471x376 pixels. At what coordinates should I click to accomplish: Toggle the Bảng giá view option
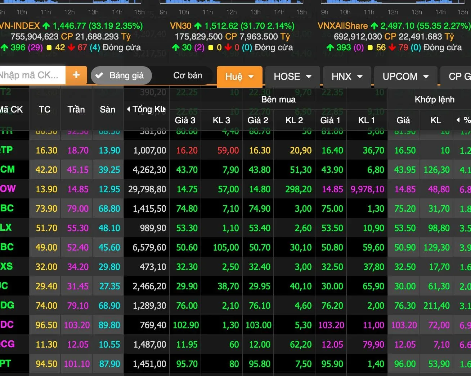121,75
